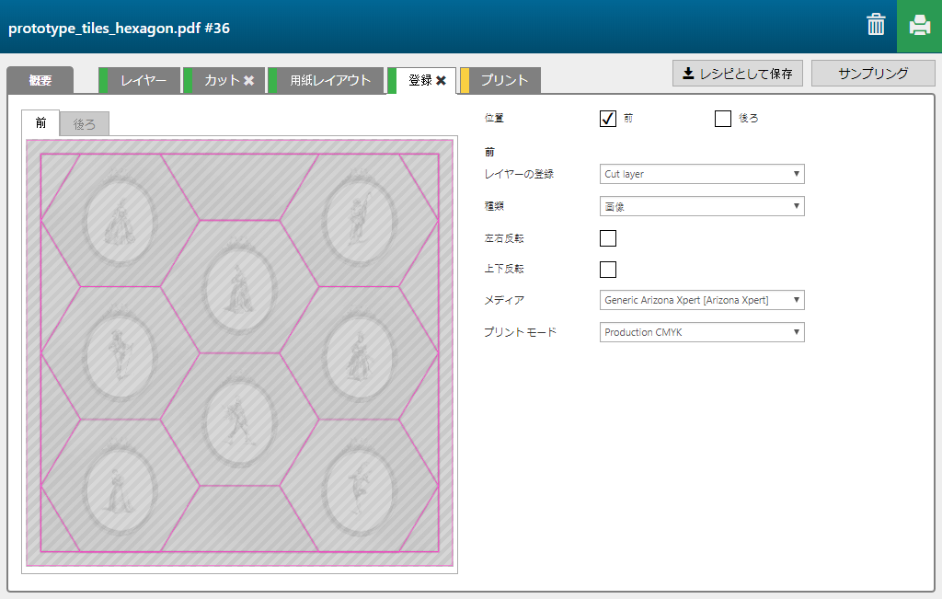942x599 pixels.
Task: Uncheck the 前 position checkbox
Action: (x=608, y=119)
